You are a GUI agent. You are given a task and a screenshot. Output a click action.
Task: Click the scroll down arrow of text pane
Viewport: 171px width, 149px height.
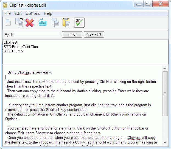(x=165, y=143)
